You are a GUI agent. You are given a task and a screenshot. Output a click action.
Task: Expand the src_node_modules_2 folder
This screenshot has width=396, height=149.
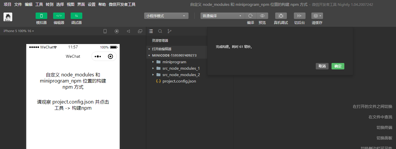(x=177, y=75)
